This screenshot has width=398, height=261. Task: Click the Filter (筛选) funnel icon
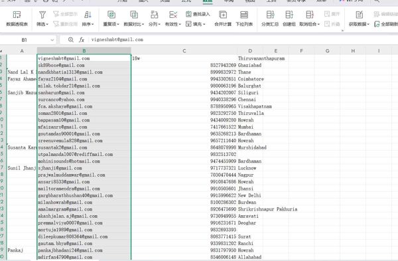(x=42, y=15)
